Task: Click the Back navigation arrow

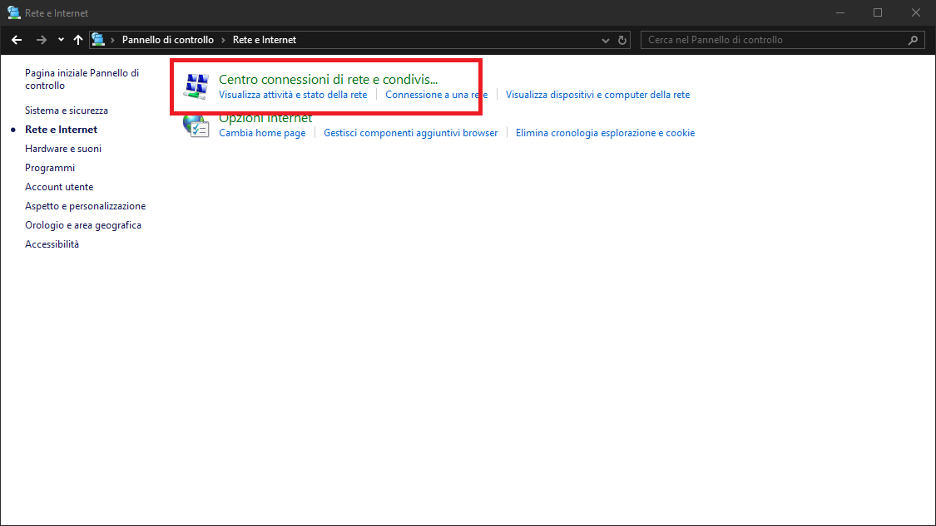Action: pos(16,40)
